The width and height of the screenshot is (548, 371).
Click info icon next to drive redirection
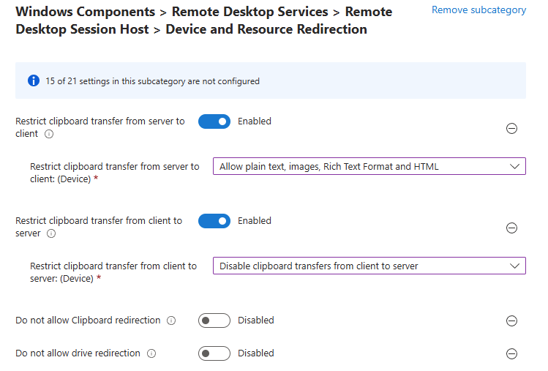coord(151,353)
